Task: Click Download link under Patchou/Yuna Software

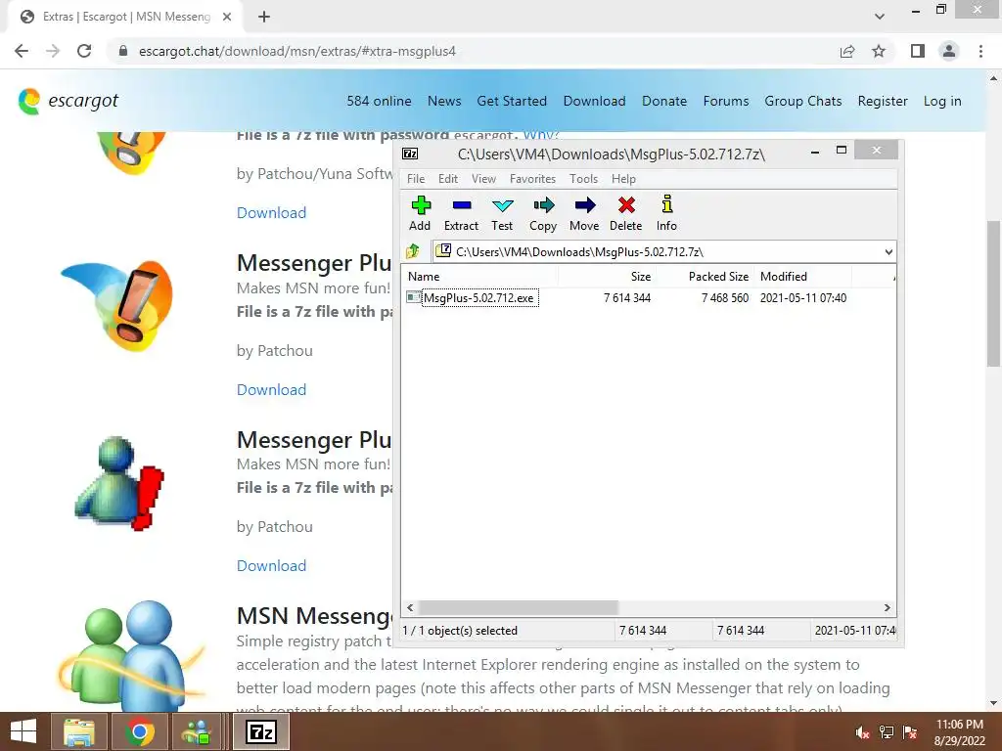Action: click(272, 212)
